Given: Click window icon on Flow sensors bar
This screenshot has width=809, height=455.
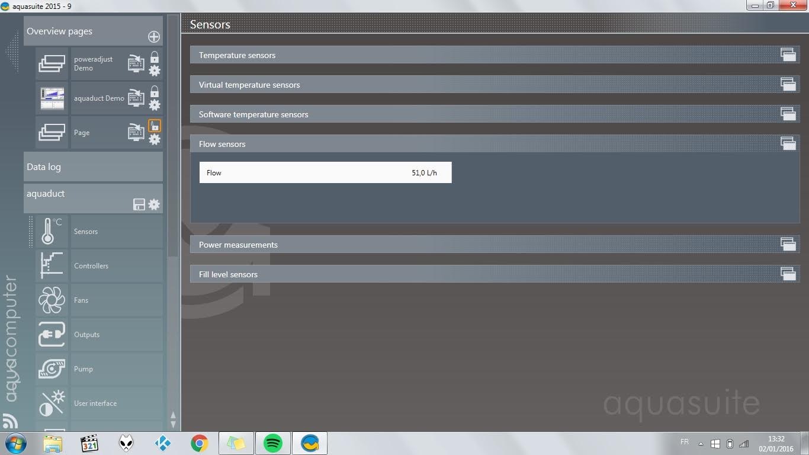Looking at the screenshot, I should [788, 143].
